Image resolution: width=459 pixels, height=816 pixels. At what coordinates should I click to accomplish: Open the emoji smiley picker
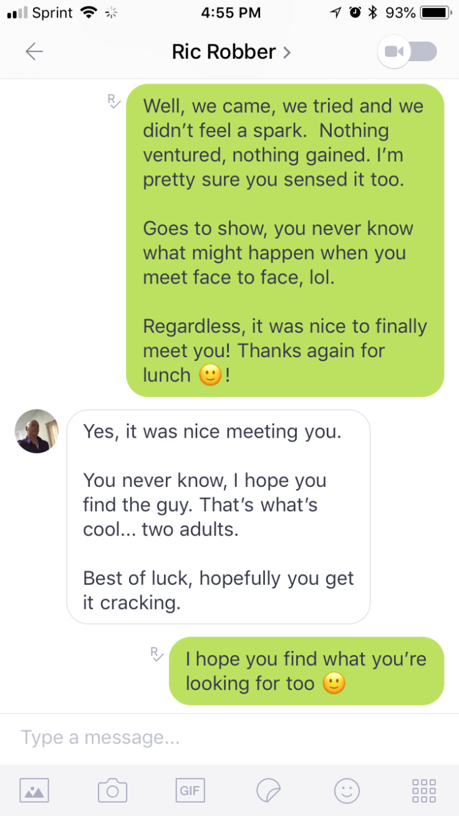click(x=347, y=790)
